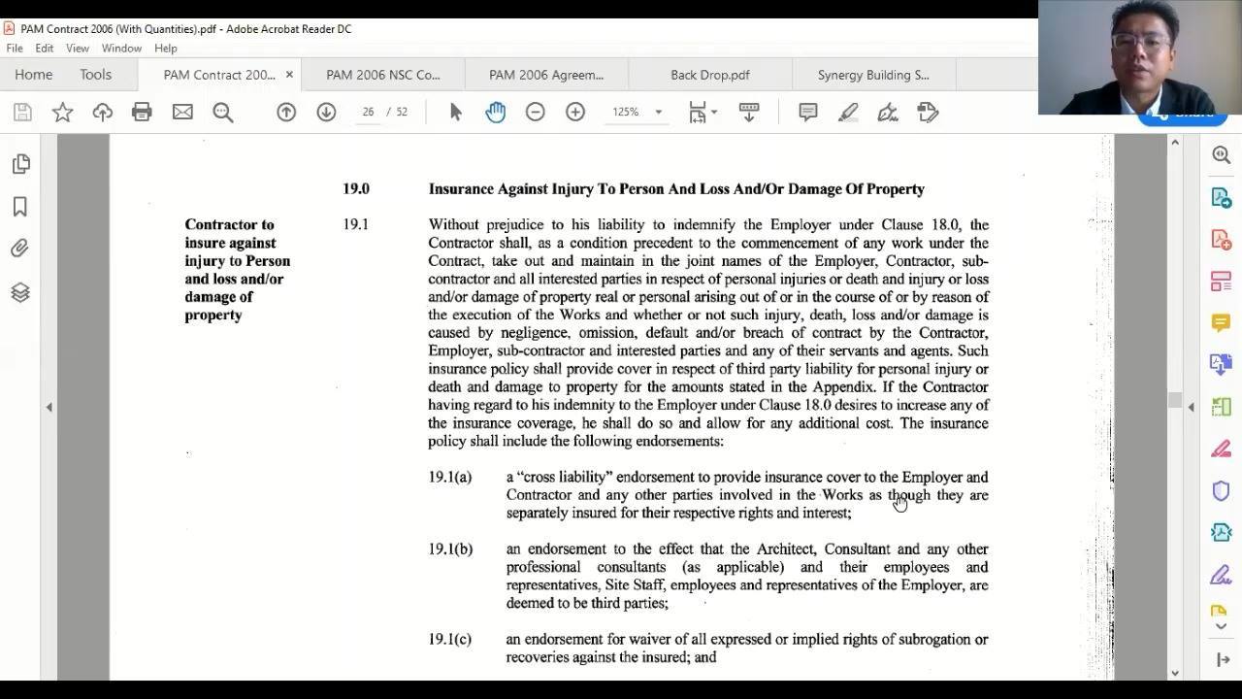Open the Create PDF tool
The height and width of the screenshot is (699, 1242).
[x=1221, y=240]
